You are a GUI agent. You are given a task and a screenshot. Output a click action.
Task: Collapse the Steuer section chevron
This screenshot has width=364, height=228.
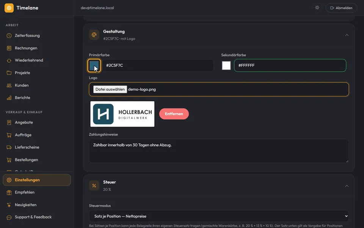[347, 186]
